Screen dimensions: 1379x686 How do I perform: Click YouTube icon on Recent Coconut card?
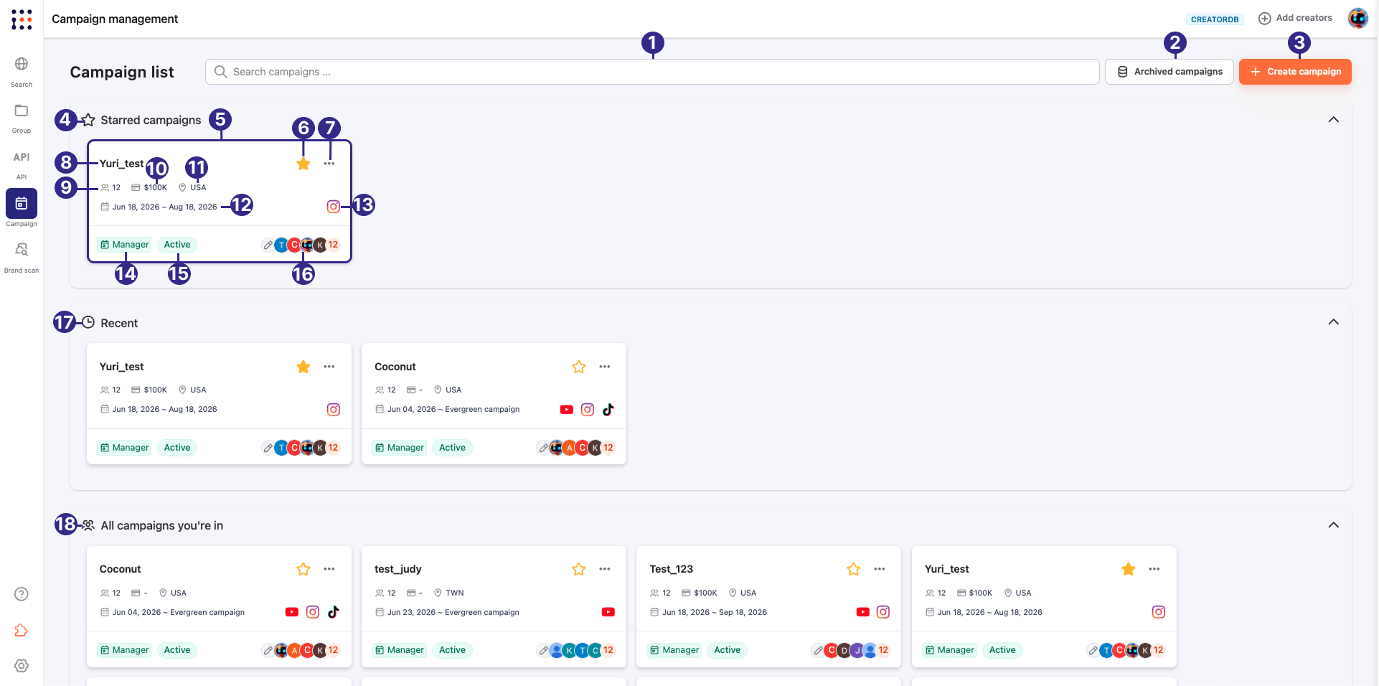coord(567,410)
